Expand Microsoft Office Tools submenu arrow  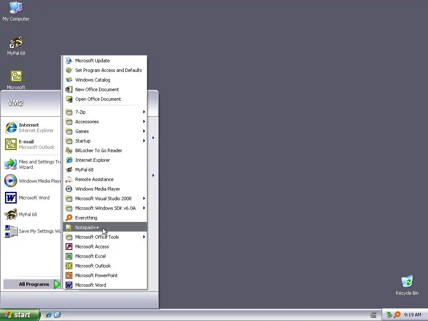pos(144,237)
